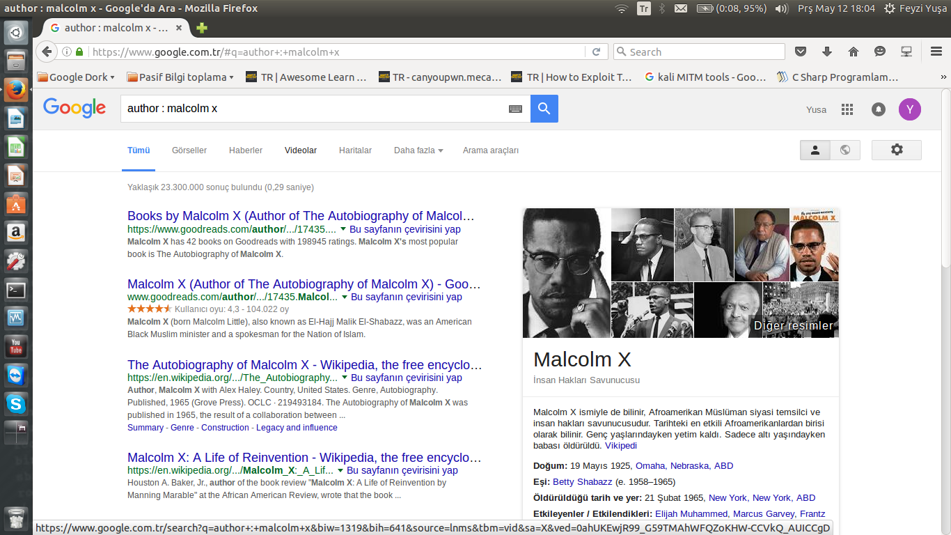
Task: Open Firefox downloads arrow icon
Action: (827, 52)
